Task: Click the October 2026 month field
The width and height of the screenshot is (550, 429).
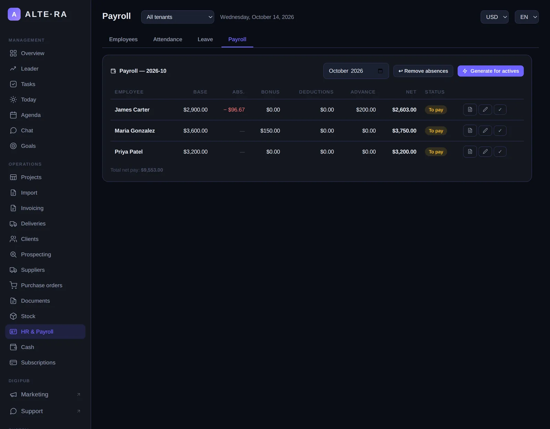Action: click(356, 71)
